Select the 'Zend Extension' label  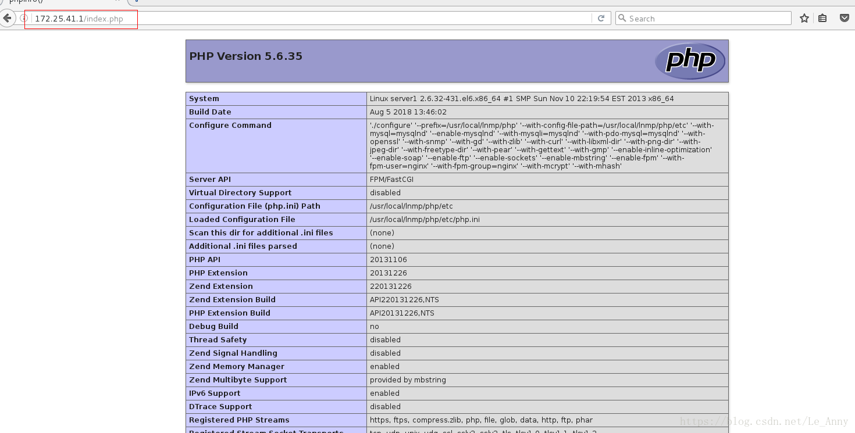point(221,287)
